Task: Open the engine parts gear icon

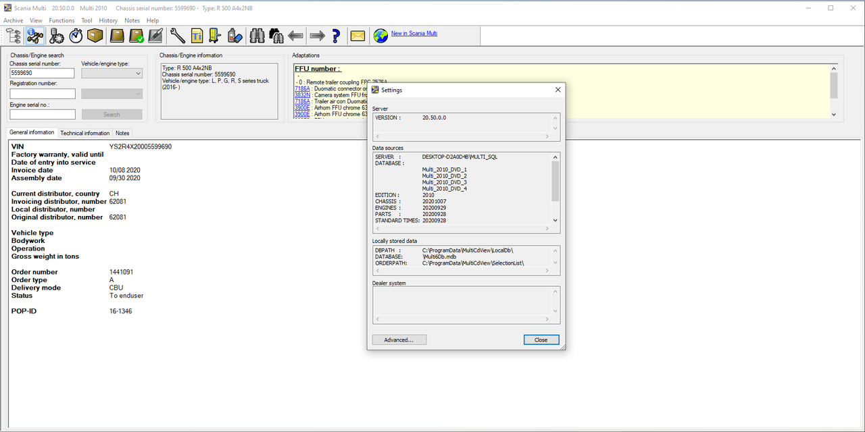Action: point(57,36)
